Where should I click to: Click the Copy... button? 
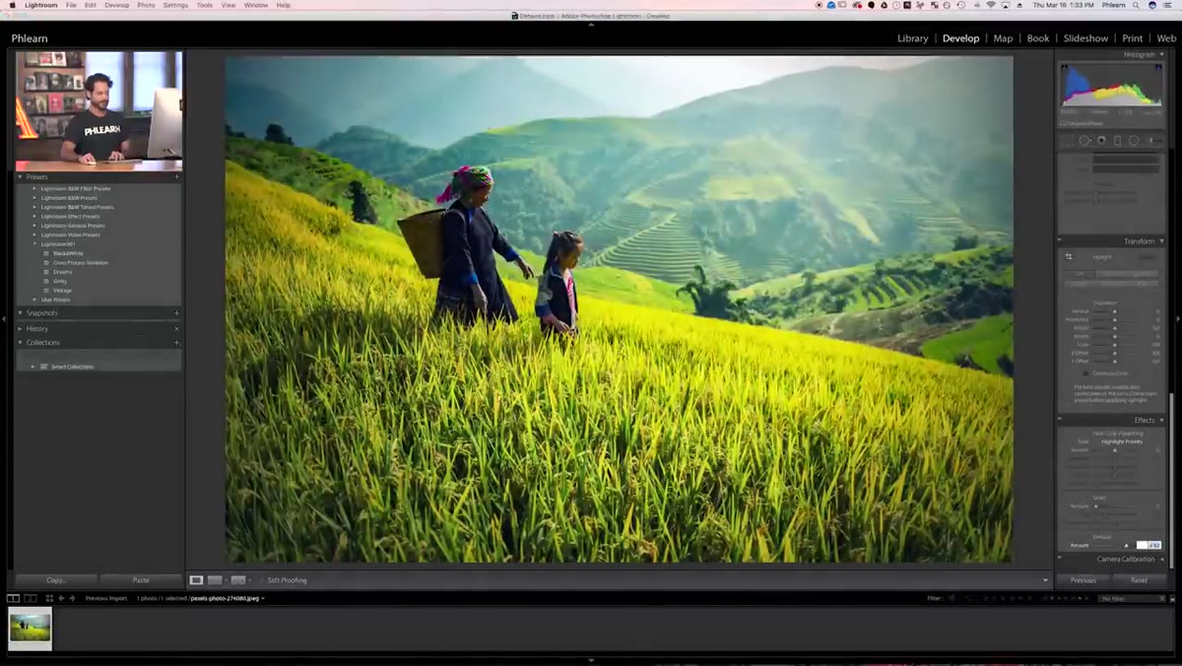tap(56, 580)
